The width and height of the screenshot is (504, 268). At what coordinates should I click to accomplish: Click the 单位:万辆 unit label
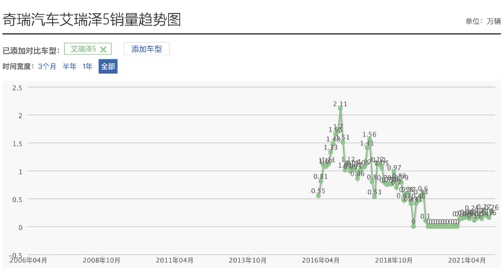pos(483,21)
